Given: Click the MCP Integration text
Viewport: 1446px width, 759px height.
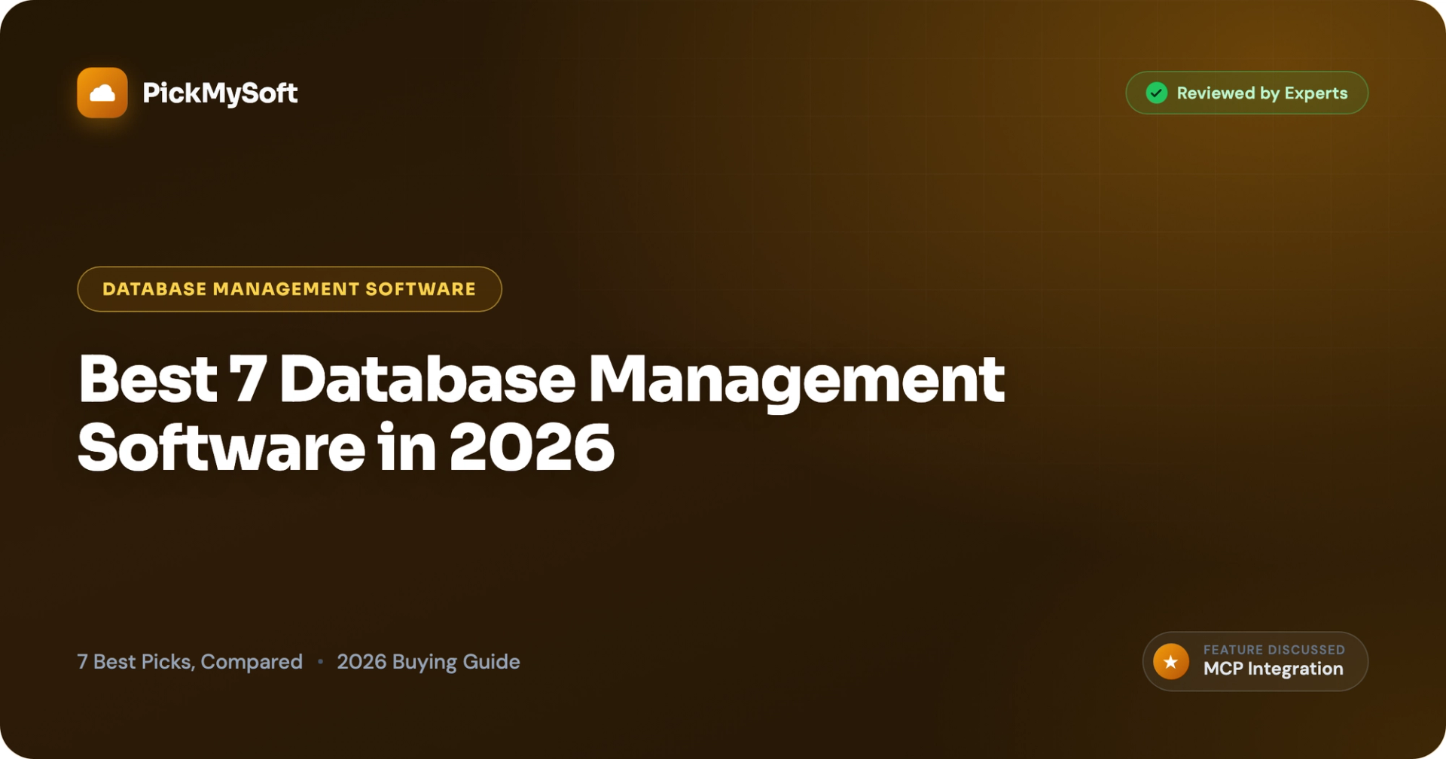Looking at the screenshot, I should coord(1274,669).
